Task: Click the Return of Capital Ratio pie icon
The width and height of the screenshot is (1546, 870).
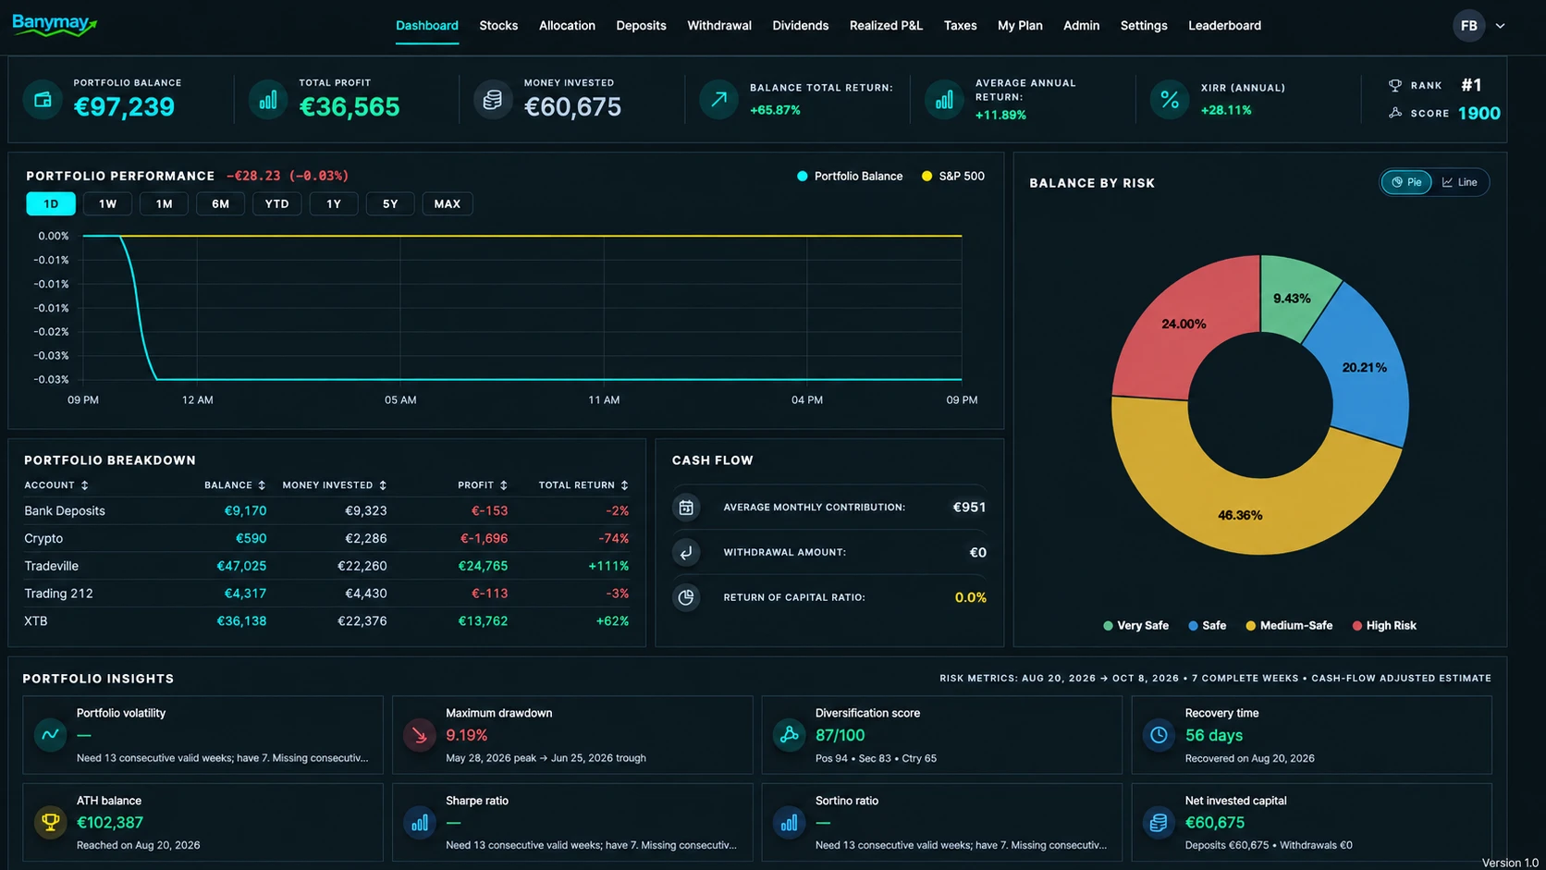Action: [686, 597]
